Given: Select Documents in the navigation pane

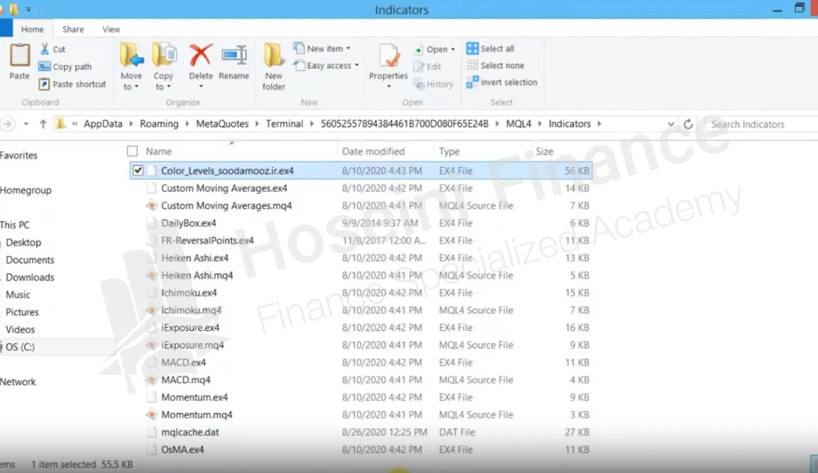Looking at the screenshot, I should pyautogui.click(x=30, y=260).
